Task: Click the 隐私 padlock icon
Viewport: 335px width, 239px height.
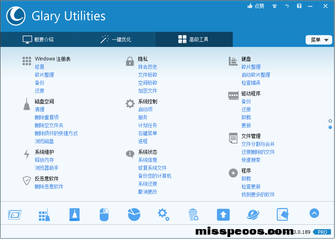Action: (130, 61)
